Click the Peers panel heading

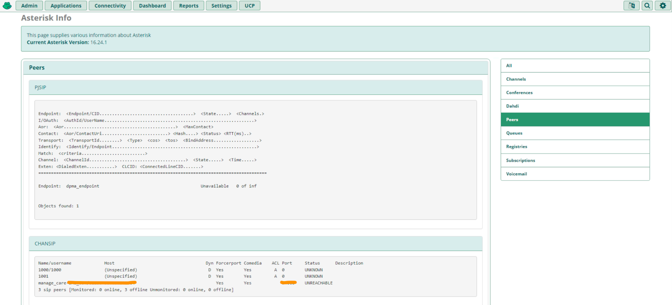pyautogui.click(x=37, y=68)
